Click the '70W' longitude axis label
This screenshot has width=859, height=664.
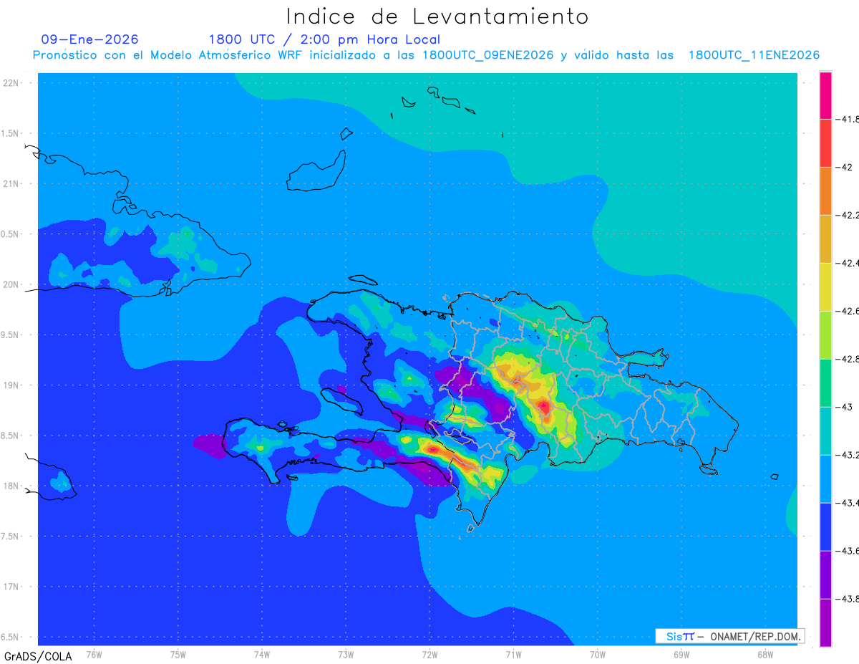[x=597, y=654]
